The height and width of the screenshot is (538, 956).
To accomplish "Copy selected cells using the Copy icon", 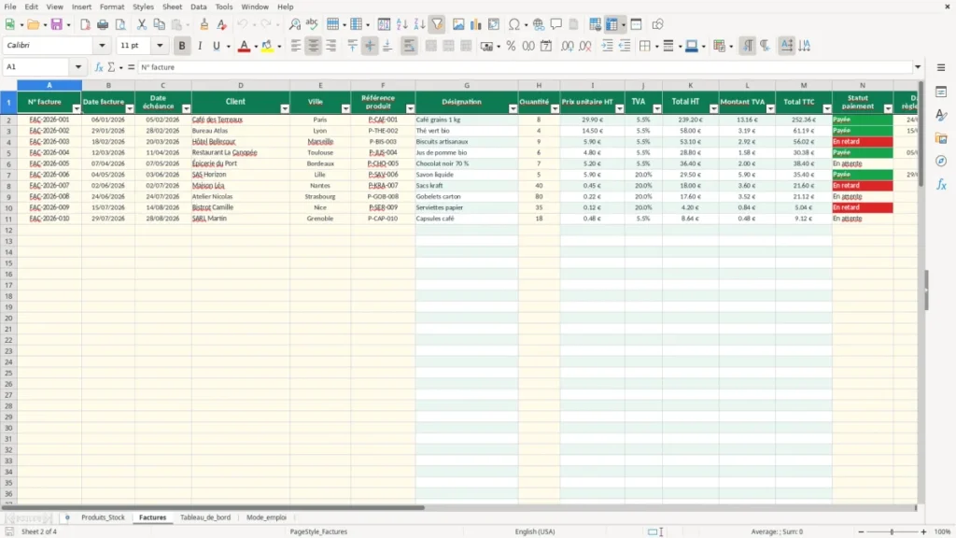I will (x=159, y=24).
